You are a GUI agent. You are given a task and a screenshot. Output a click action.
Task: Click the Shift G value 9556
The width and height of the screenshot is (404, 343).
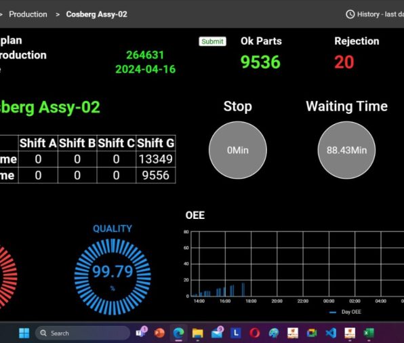[x=156, y=176]
